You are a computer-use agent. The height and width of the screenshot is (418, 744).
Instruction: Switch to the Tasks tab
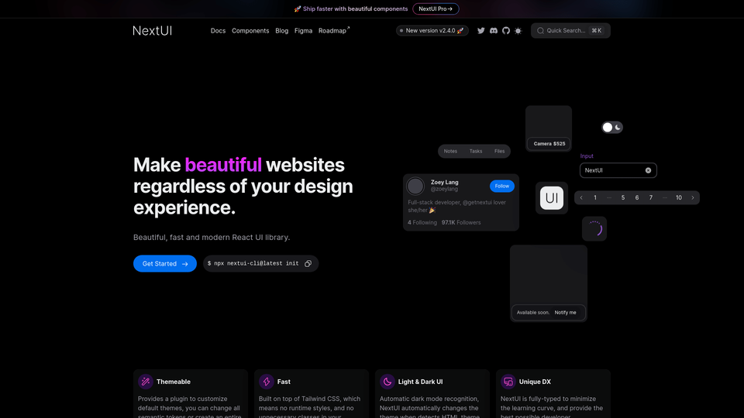tap(476, 151)
